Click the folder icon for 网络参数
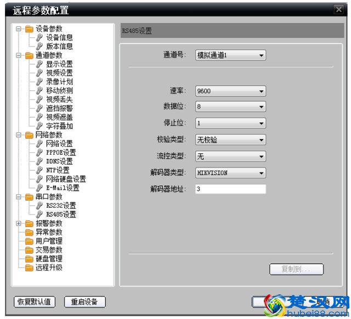This screenshot has height=319, width=351. pos(29,135)
